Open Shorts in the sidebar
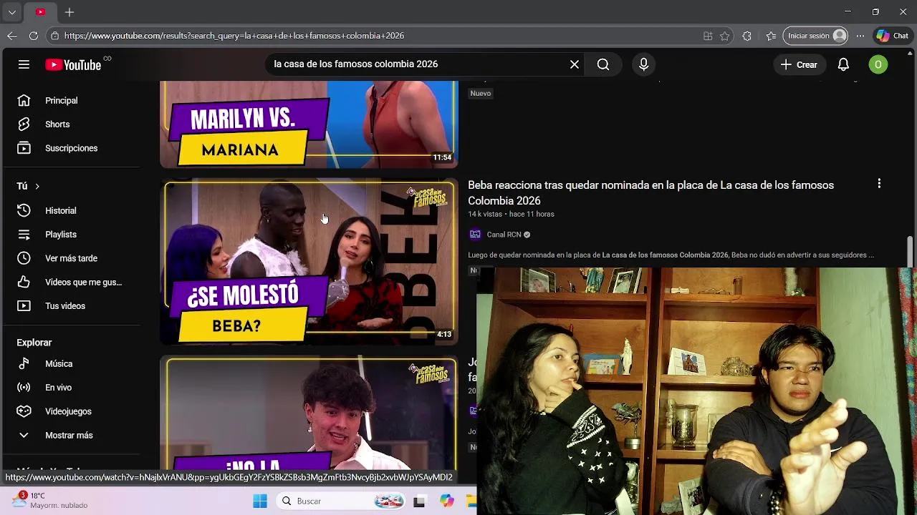The image size is (917, 515). pos(72,124)
